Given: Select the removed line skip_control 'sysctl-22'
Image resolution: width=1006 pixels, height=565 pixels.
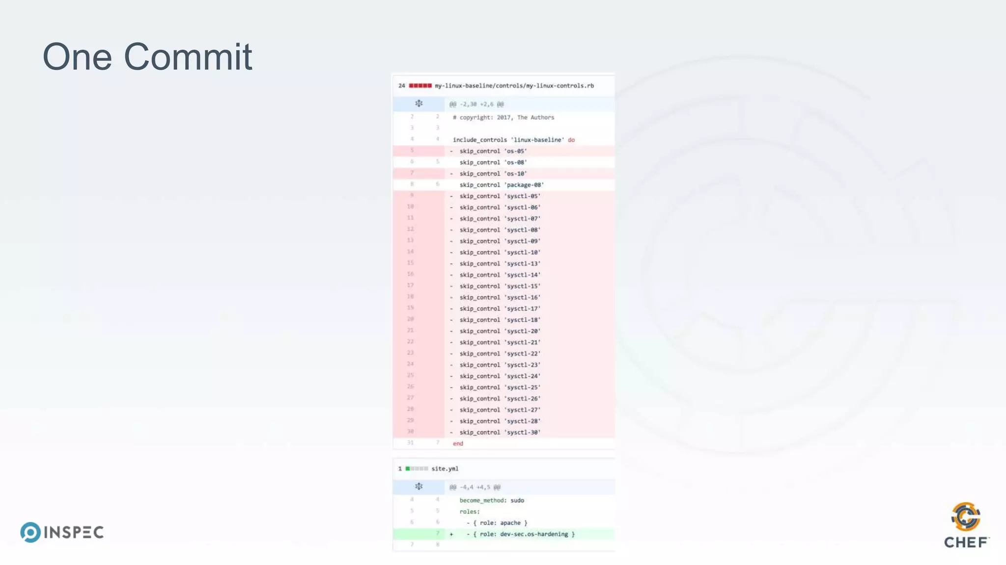Looking at the screenshot, I should [503, 354].
